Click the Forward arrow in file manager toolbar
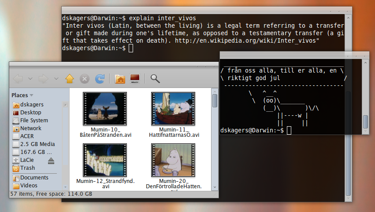The width and height of the screenshot is (375, 212). pos(43,79)
